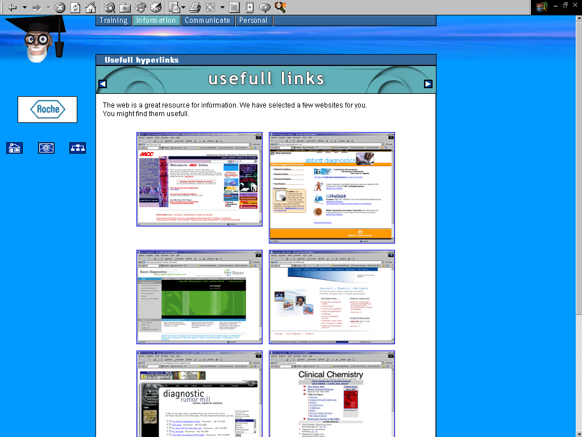Open the sitemap icon in sidebar
The height and width of the screenshot is (437, 582).
tap(77, 148)
